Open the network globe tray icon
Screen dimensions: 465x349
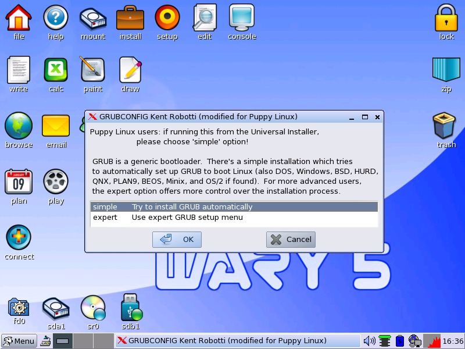click(414, 341)
